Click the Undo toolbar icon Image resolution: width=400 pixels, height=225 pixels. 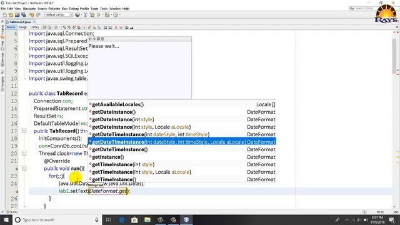click(32, 15)
